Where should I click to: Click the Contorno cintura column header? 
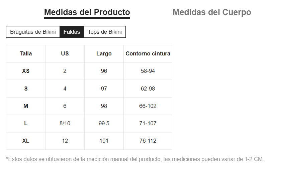148,54
